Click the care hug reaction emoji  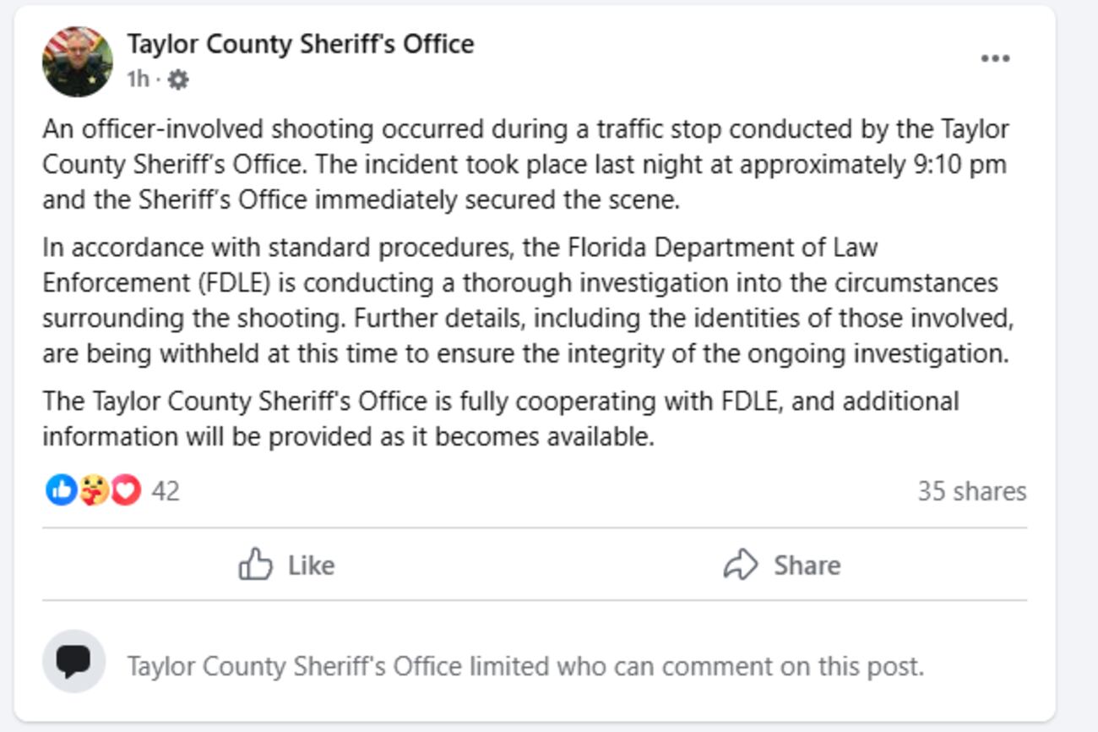(x=94, y=490)
